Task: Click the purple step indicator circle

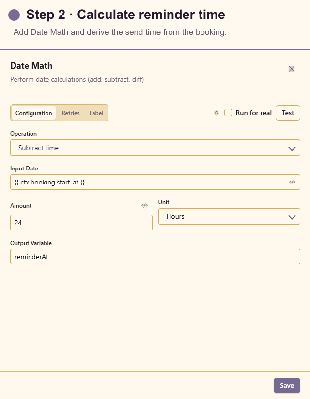Action: pyautogui.click(x=14, y=15)
